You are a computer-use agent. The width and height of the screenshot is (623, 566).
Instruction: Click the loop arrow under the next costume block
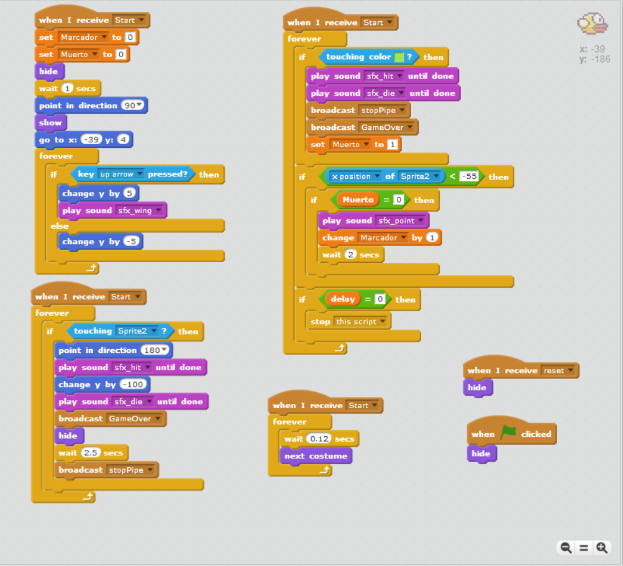tap(322, 471)
